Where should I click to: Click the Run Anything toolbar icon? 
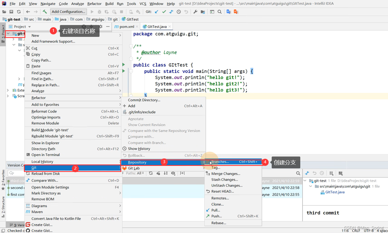[x=212, y=12]
